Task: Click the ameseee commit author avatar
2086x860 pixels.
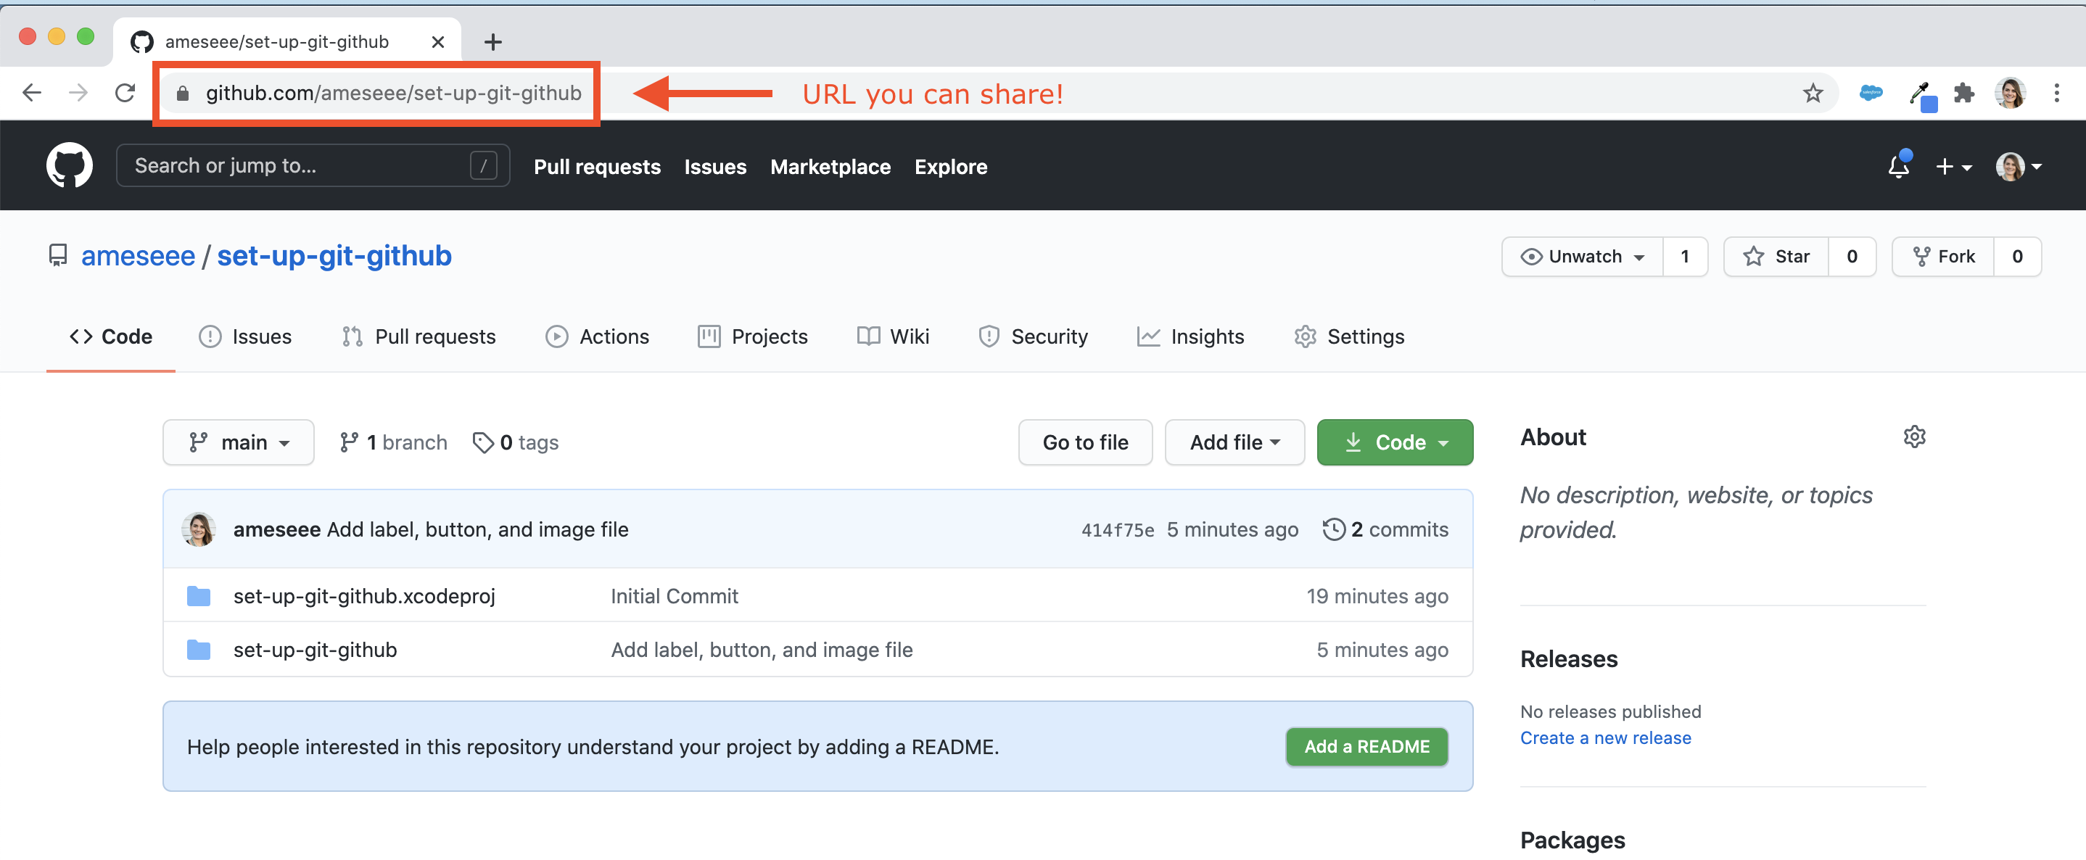Action: [x=199, y=529]
